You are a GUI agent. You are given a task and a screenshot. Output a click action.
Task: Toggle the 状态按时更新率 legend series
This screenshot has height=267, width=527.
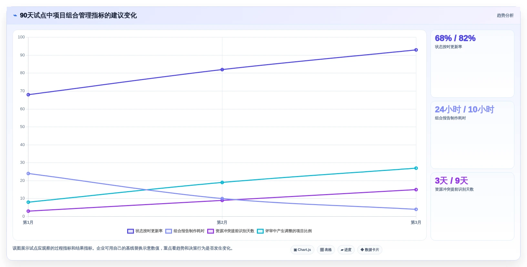[145, 231]
